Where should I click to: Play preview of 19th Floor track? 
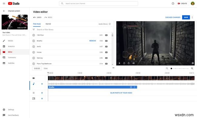34,35
